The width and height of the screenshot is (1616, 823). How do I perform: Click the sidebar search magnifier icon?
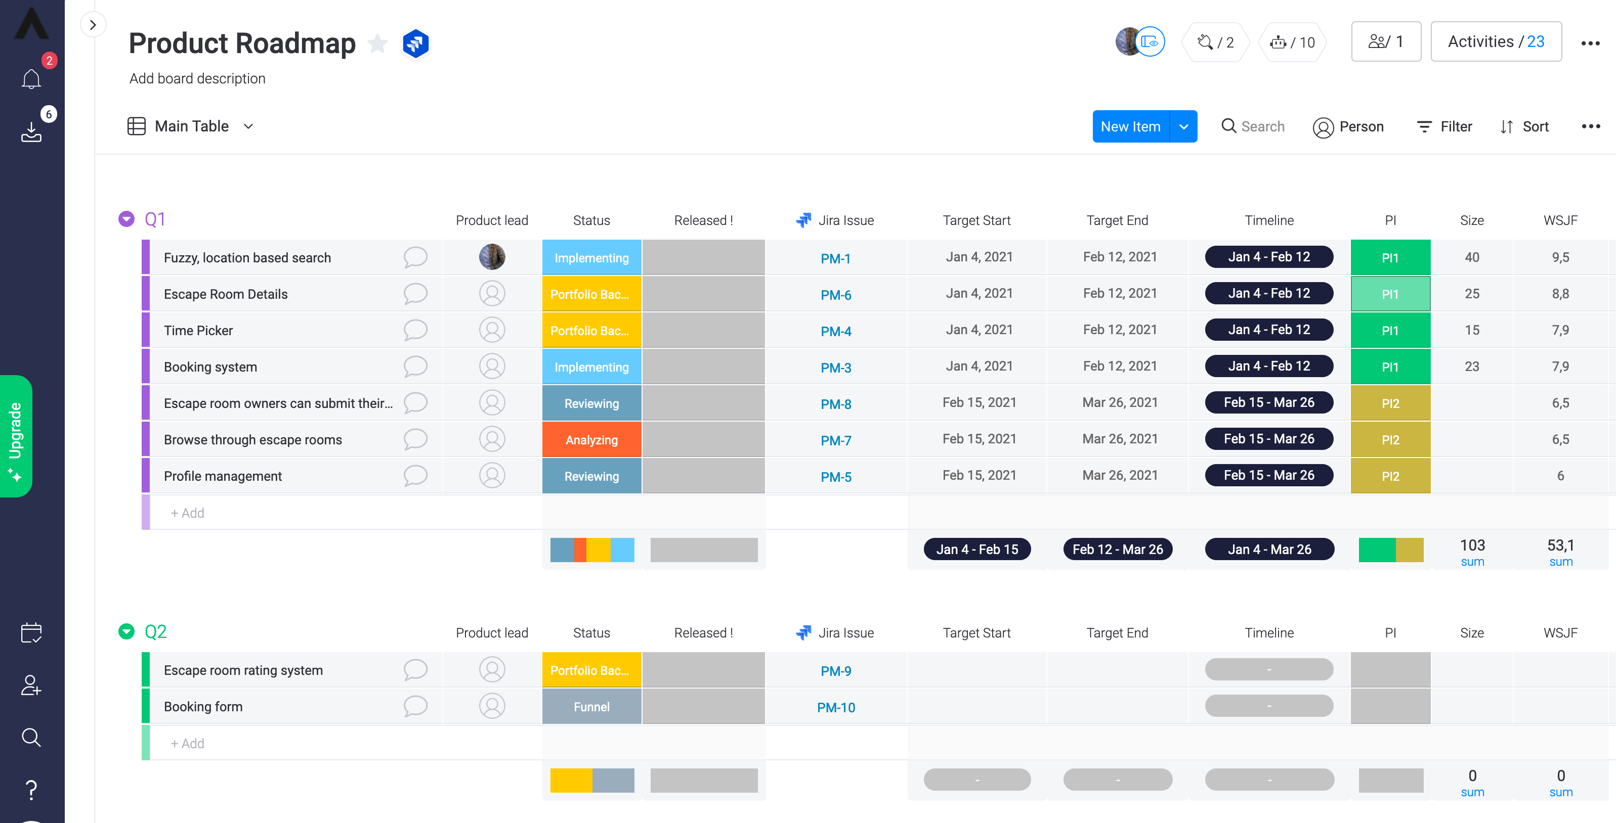point(31,737)
